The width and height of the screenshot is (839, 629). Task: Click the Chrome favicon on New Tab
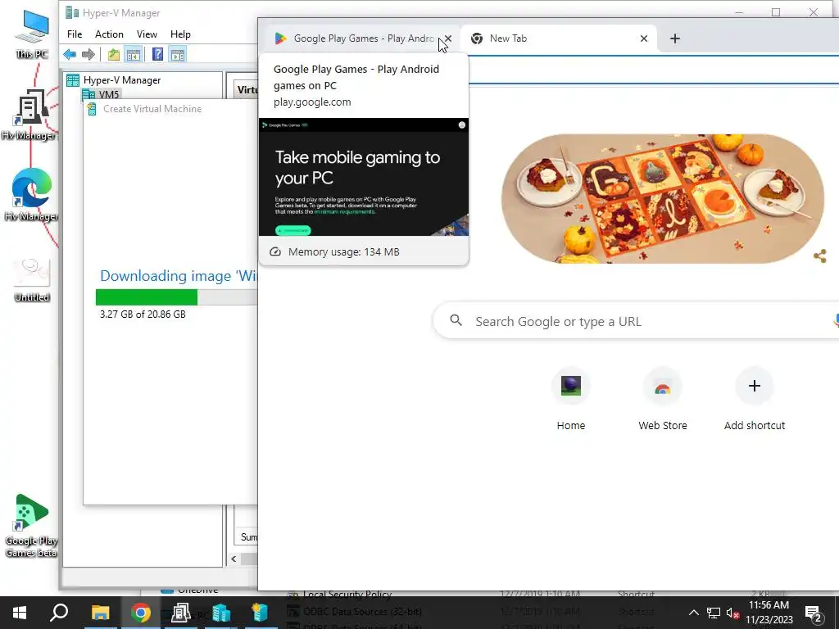pos(477,38)
